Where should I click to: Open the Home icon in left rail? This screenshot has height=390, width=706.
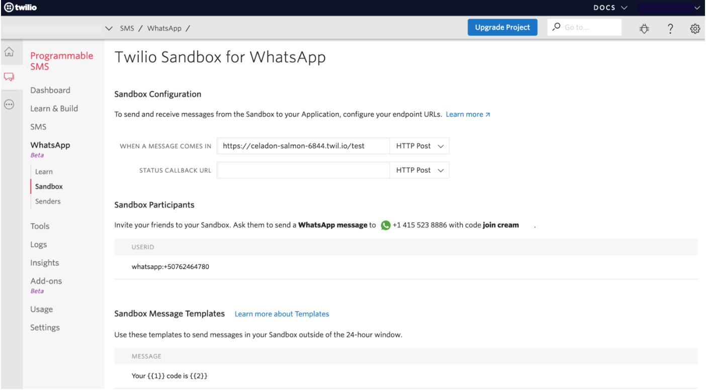(9, 51)
